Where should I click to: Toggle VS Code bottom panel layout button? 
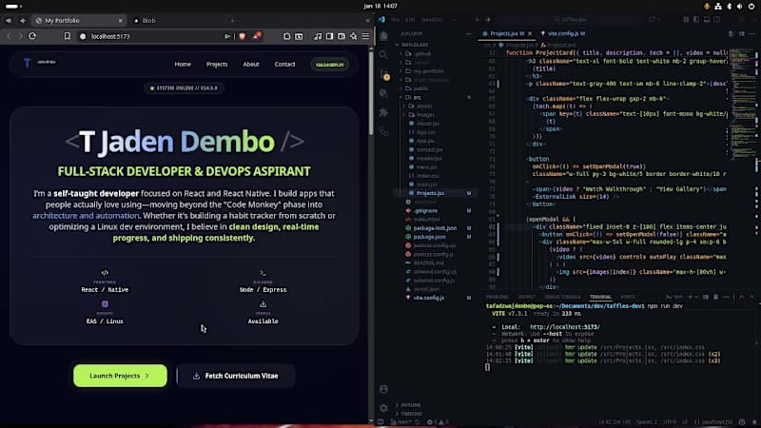pos(707,19)
